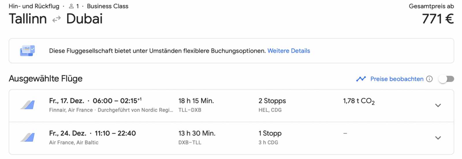Expand the 17. Dez. outbound flight details

pyautogui.click(x=438, y=106)
